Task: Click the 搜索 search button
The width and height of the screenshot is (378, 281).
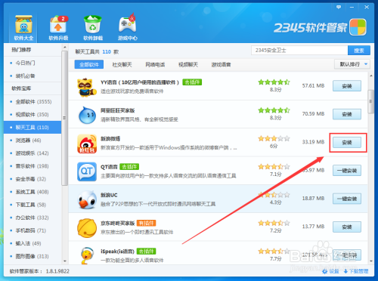Action: point(359,51)
